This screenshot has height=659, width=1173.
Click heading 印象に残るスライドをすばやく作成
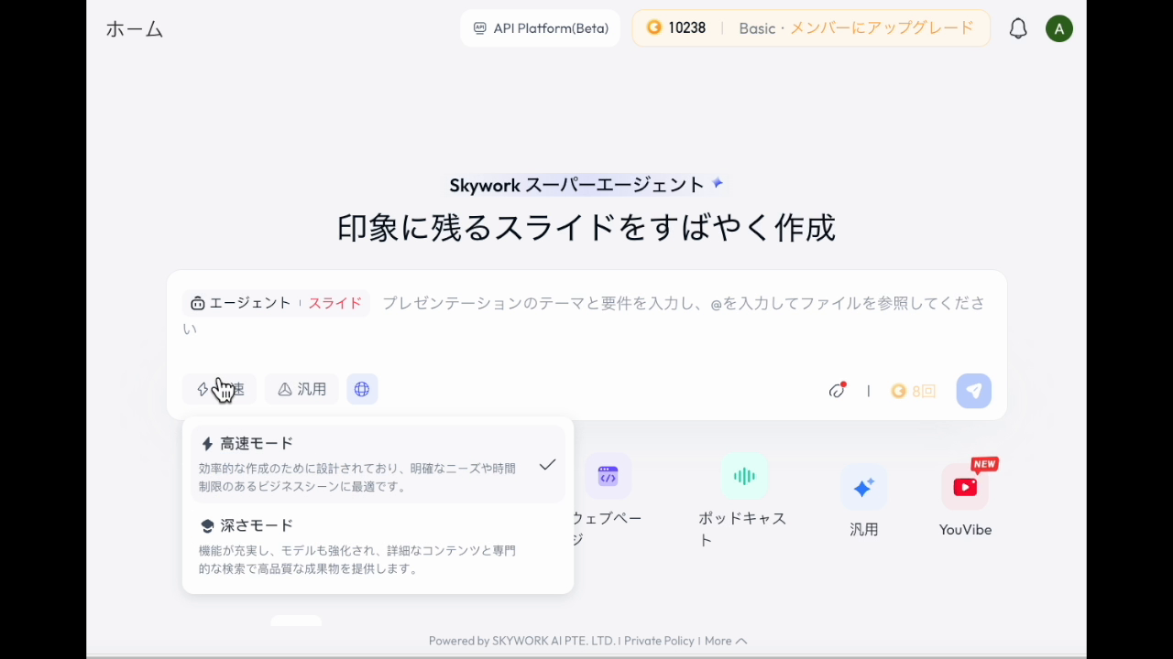click(x=586, y=228)
